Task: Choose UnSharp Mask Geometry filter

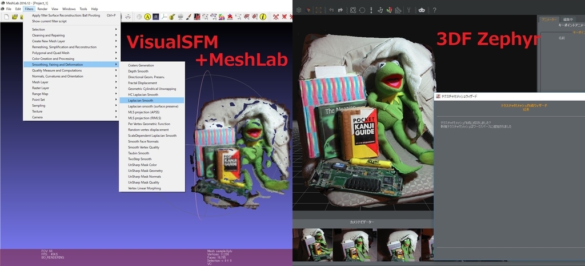Action: click(x=152, y=170)
